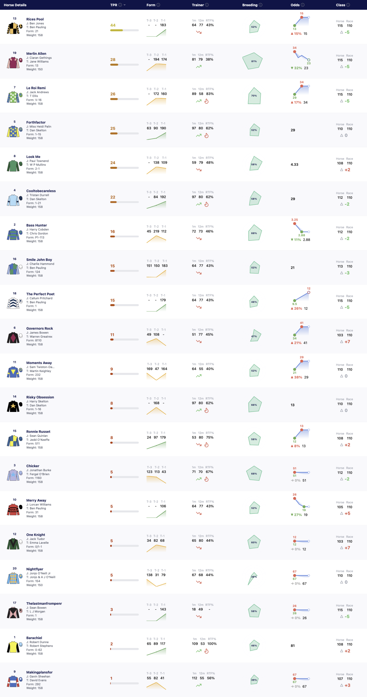The height and width of the screenshot is (697, 367).
Task: Click Barachiel's trainer flame icon
Action: coord(207,651)
